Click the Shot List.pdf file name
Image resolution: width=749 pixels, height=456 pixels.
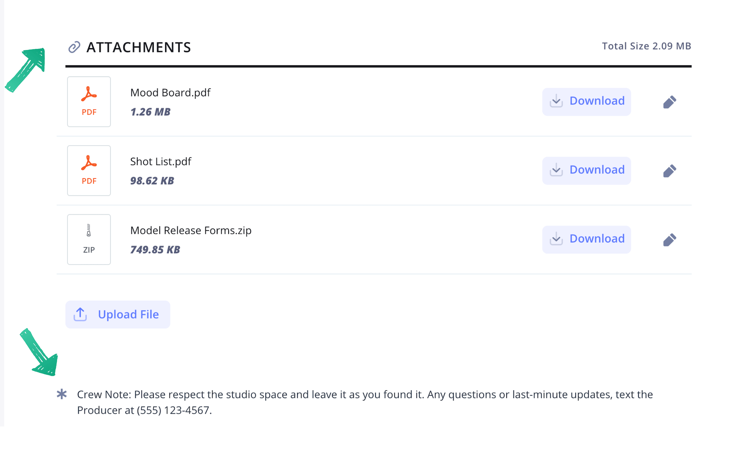[x=160, y=162]
